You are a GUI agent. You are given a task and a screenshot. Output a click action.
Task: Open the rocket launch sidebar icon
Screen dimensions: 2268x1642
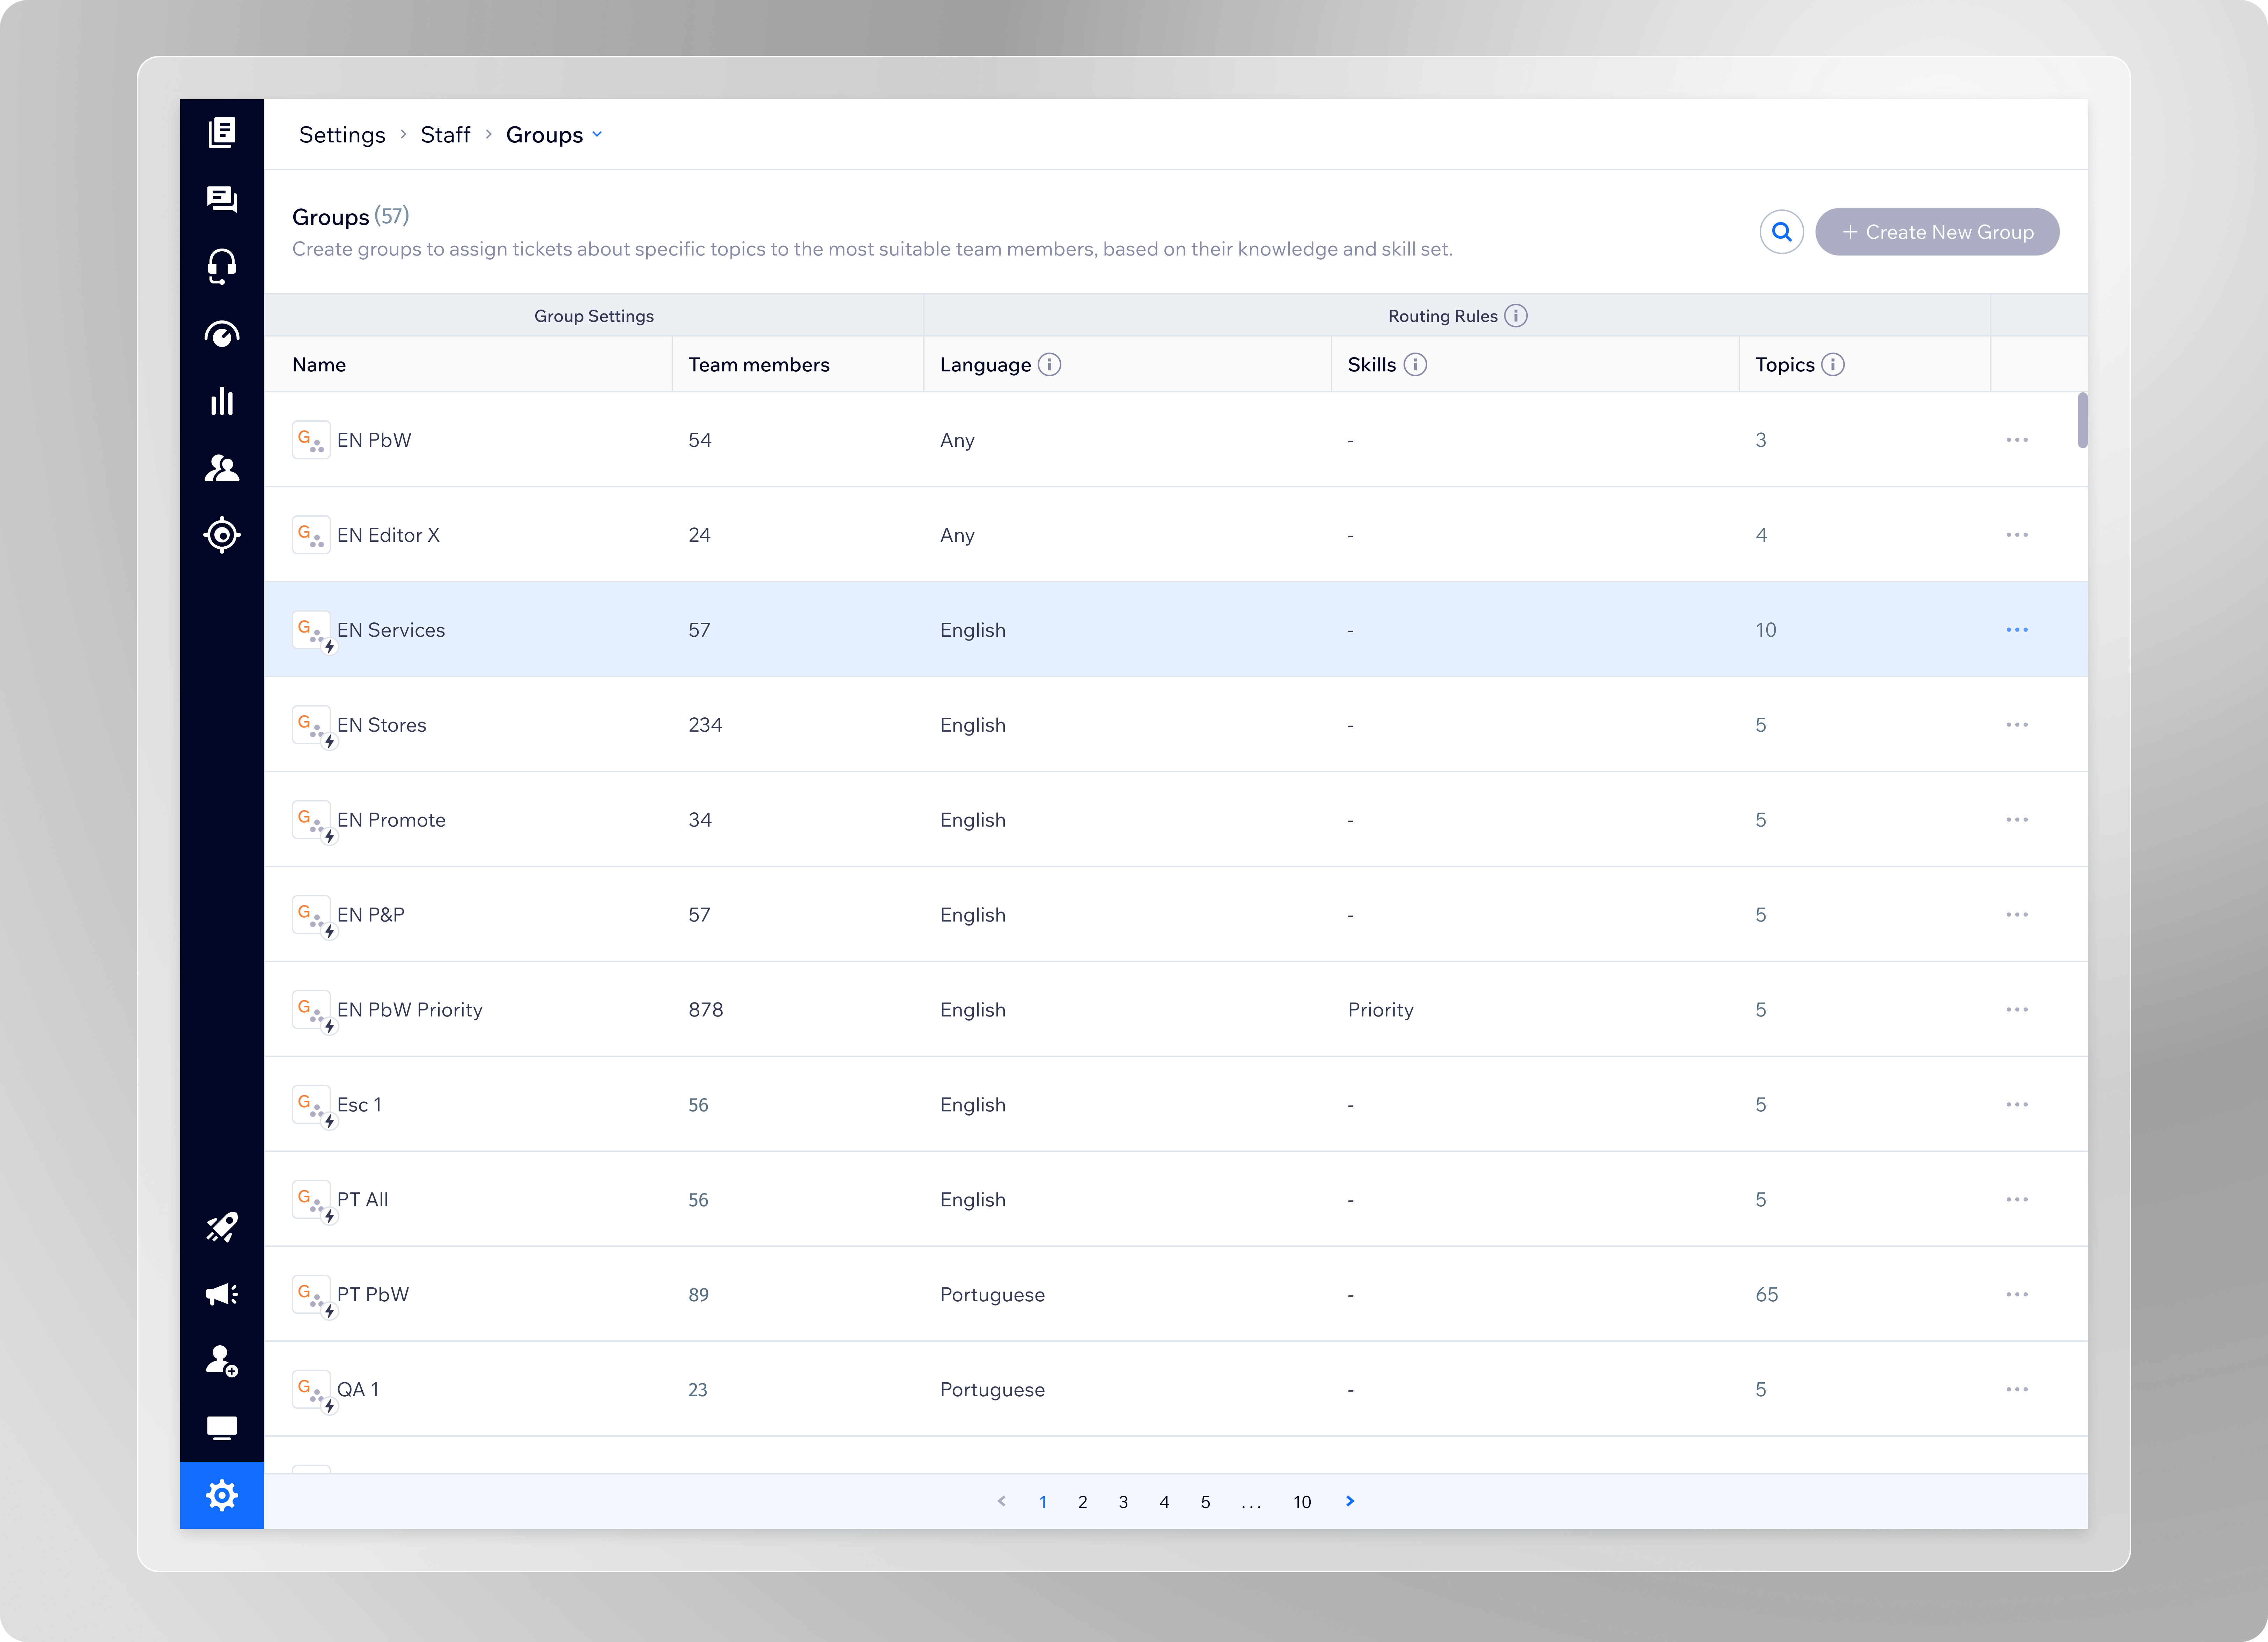(x=222, y=1227)
